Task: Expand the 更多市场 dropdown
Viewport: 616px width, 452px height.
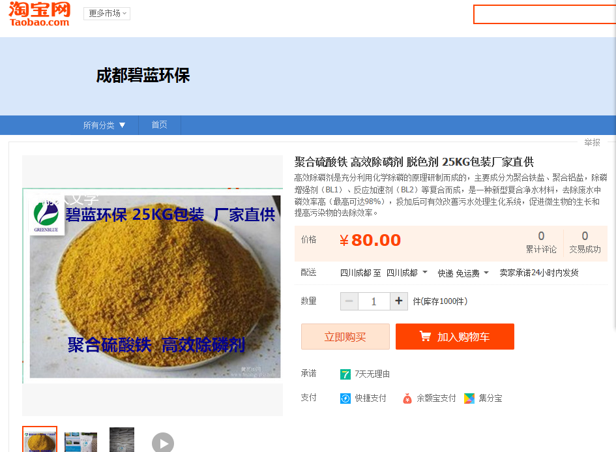Action: pos(107,14)
